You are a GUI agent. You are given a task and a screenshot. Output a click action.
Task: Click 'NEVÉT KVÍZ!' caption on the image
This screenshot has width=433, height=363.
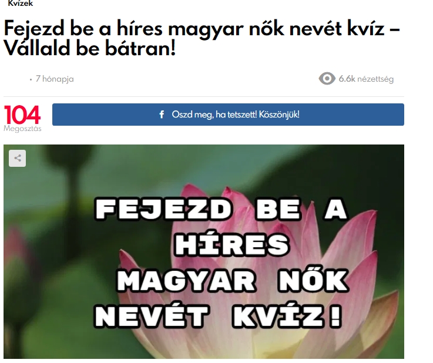[x=218, y=316]
